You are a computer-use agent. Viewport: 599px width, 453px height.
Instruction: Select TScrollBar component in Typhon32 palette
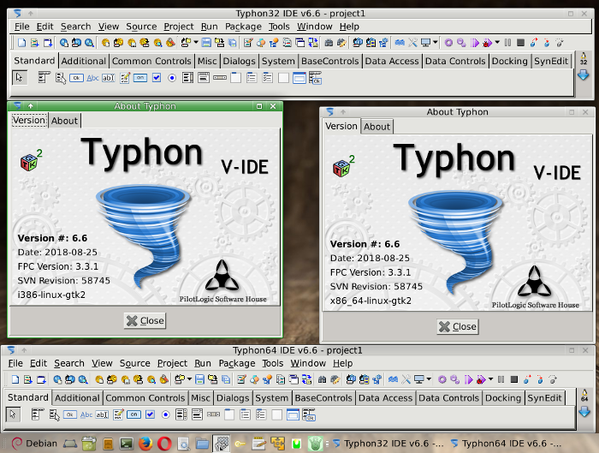pyautogui.click(x=220, y=78)
